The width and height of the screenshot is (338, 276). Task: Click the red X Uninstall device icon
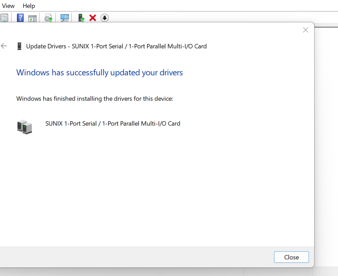click(93, 18)
